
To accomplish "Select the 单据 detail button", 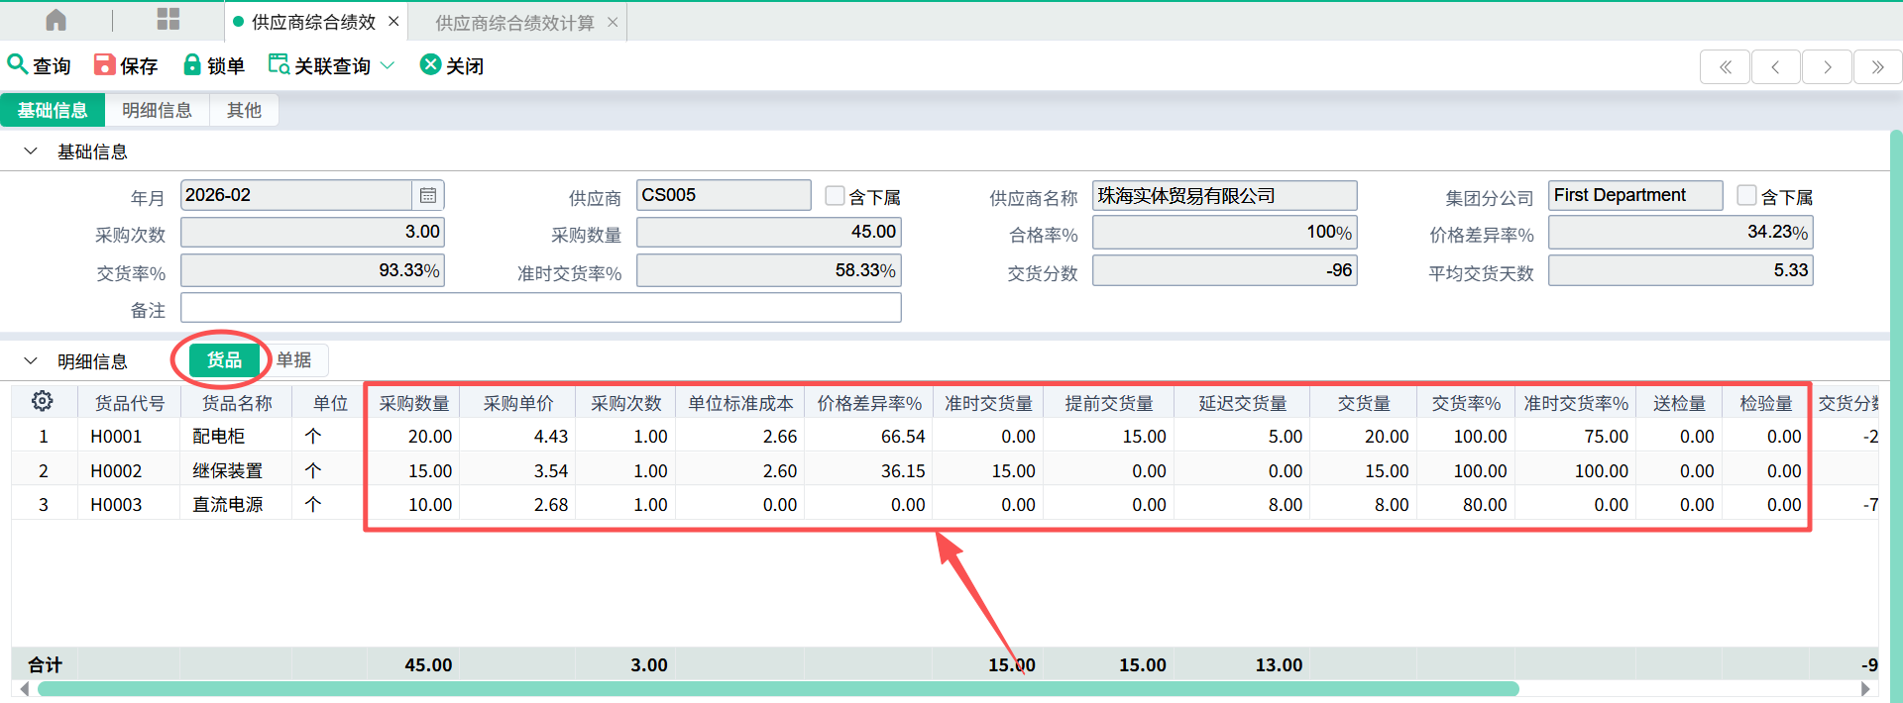I will point(294,359).
